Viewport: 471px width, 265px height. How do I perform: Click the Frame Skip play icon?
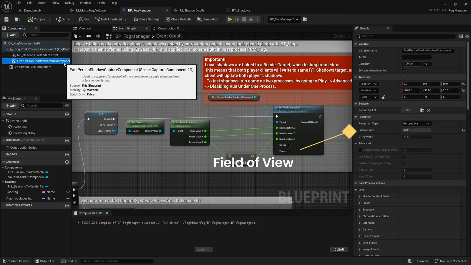point(237,19)
